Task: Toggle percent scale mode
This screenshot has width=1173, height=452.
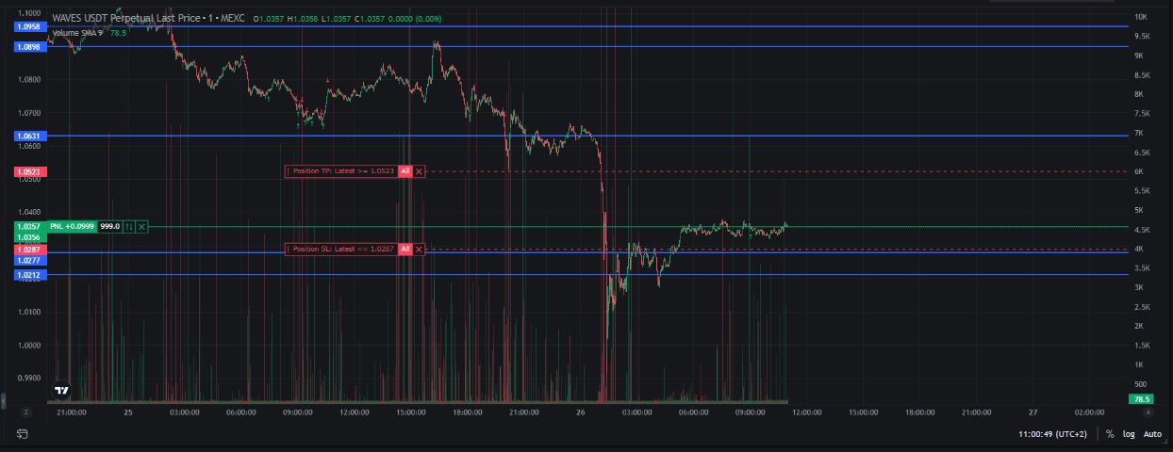Action: (1110, 434)
